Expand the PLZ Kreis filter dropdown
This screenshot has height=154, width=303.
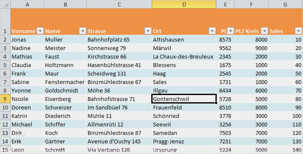click(x=265, y=31)
